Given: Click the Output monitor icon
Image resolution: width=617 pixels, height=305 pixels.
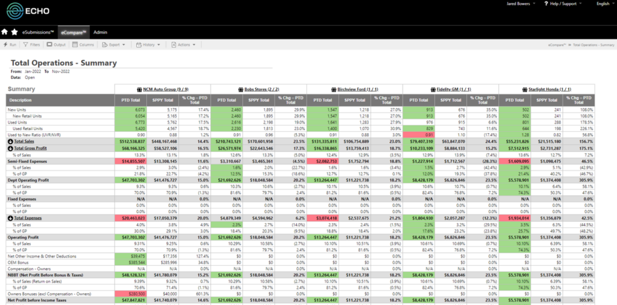Looking at the screenshot, I should coord(49,45).
